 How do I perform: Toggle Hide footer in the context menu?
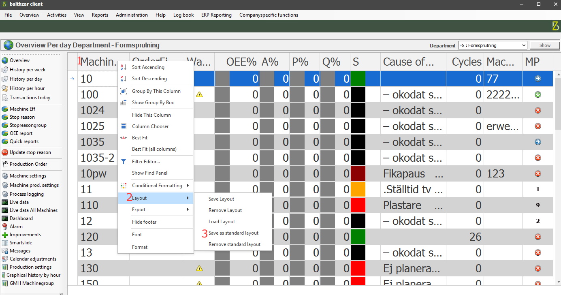[144, 222]
